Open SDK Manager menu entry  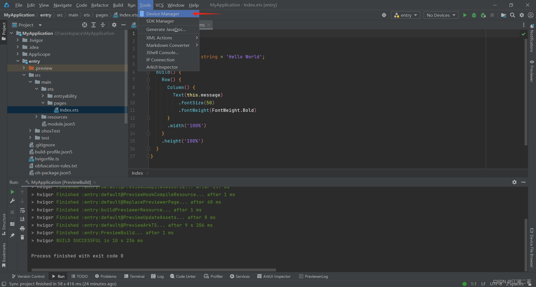[168, 21]
